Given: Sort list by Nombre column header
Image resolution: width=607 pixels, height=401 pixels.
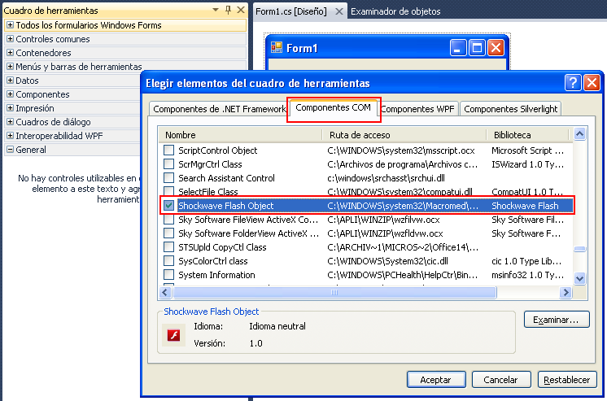Looking at the screenshot, I should pos(241,135).
